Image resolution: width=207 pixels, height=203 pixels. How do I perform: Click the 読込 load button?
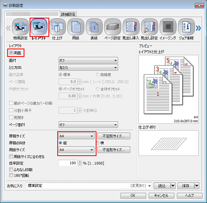tap(162, 186)
